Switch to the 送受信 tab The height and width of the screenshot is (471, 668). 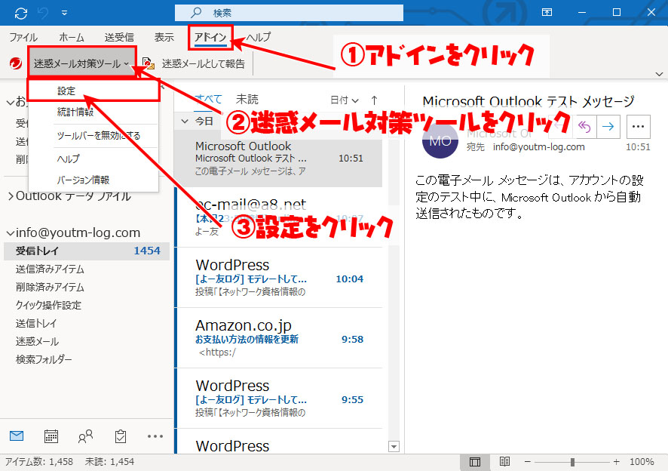pos(119,38)
